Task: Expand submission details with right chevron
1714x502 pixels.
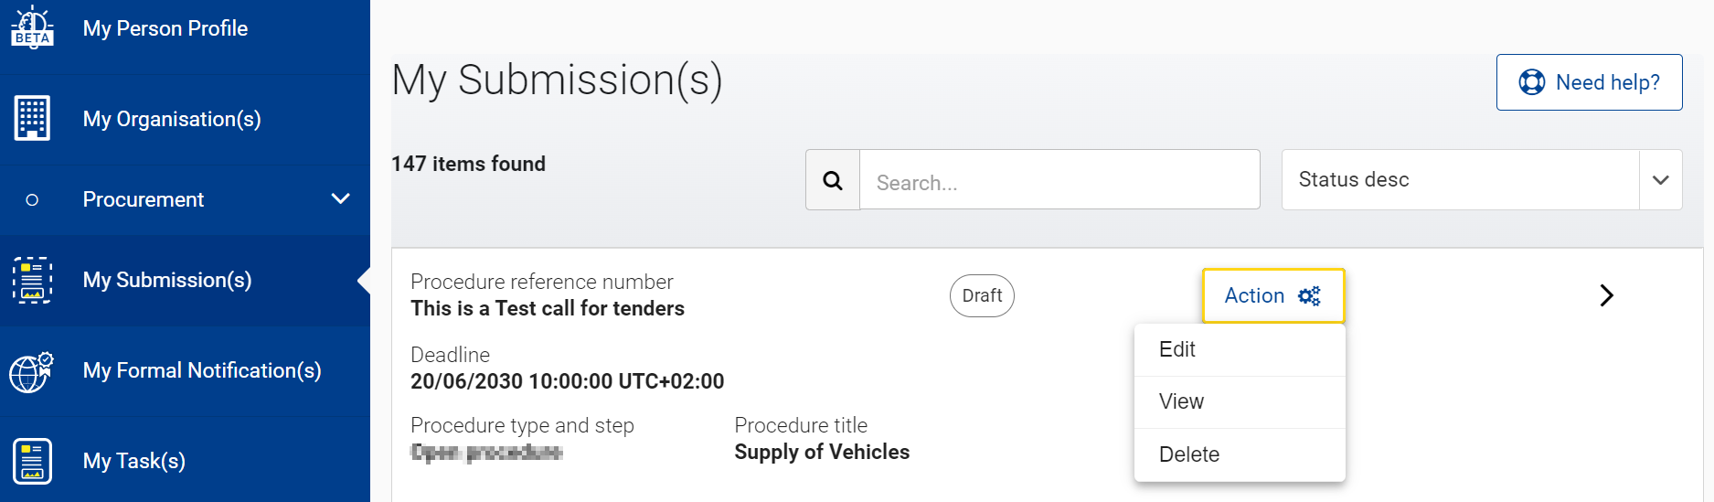Action: (x=1606, y=295)
